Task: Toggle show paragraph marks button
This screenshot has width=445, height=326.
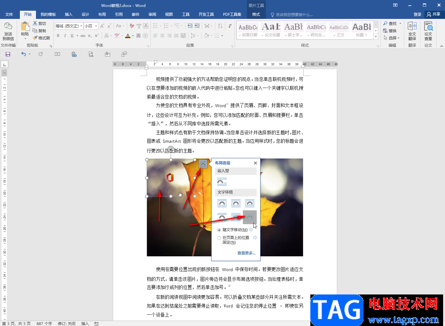Action: click(230, 26)
